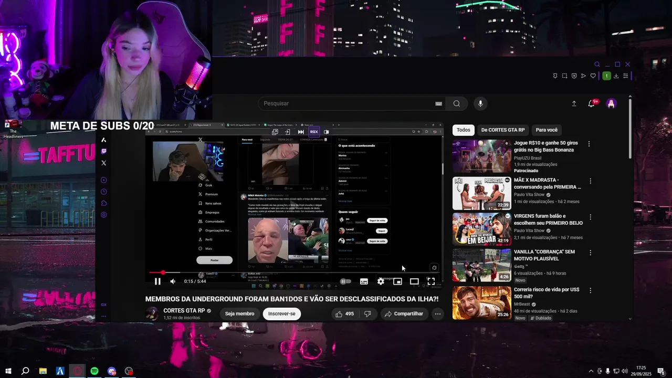Select the Todos filter chip

click(x=464, y=130)
